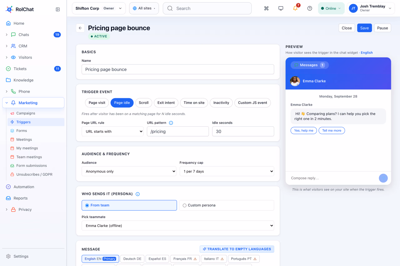This screenshot has width=400, height=266.
Task: Choose the Scroll trigger event
Action: 144,103
